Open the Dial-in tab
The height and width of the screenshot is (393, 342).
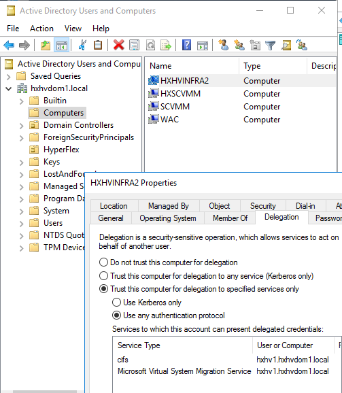pos(305,206)
